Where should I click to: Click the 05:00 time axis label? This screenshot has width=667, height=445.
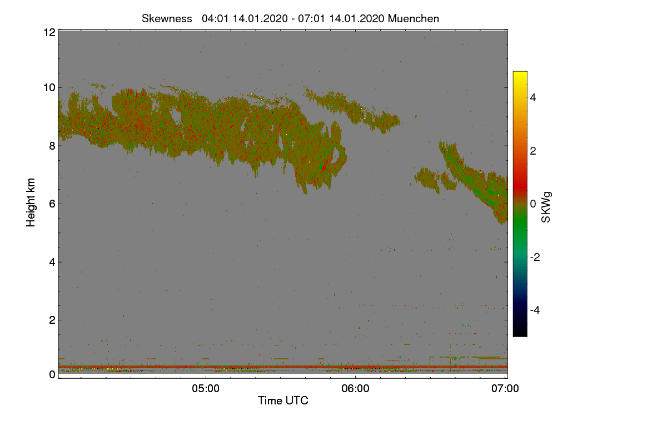click(206, 389)
